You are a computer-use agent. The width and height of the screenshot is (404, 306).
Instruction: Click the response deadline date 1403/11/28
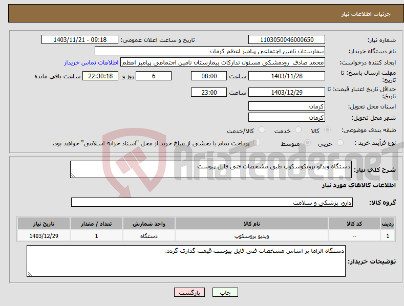pos(287,76)
